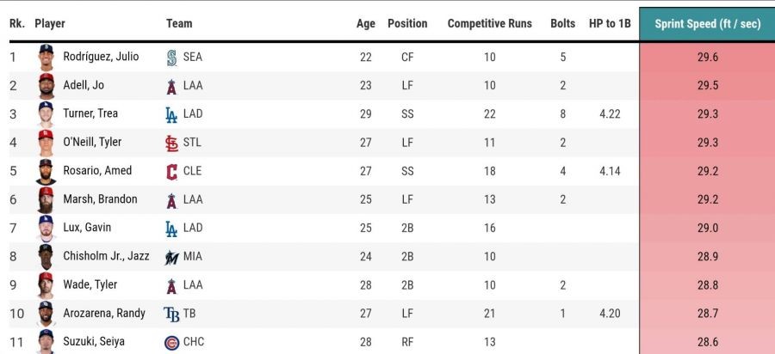
Task: Sort by HP to 1B header
Action: (x=610, y=24)
